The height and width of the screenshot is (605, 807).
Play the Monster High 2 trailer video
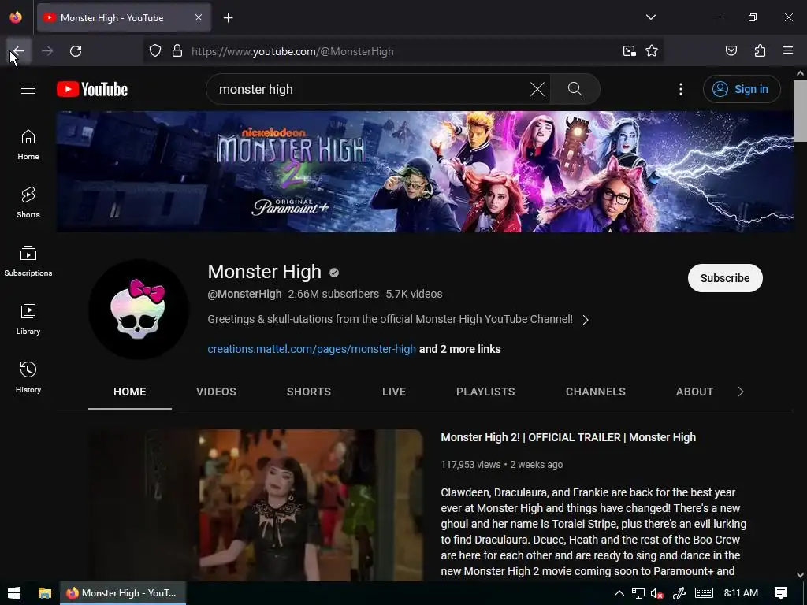(256, 505)
